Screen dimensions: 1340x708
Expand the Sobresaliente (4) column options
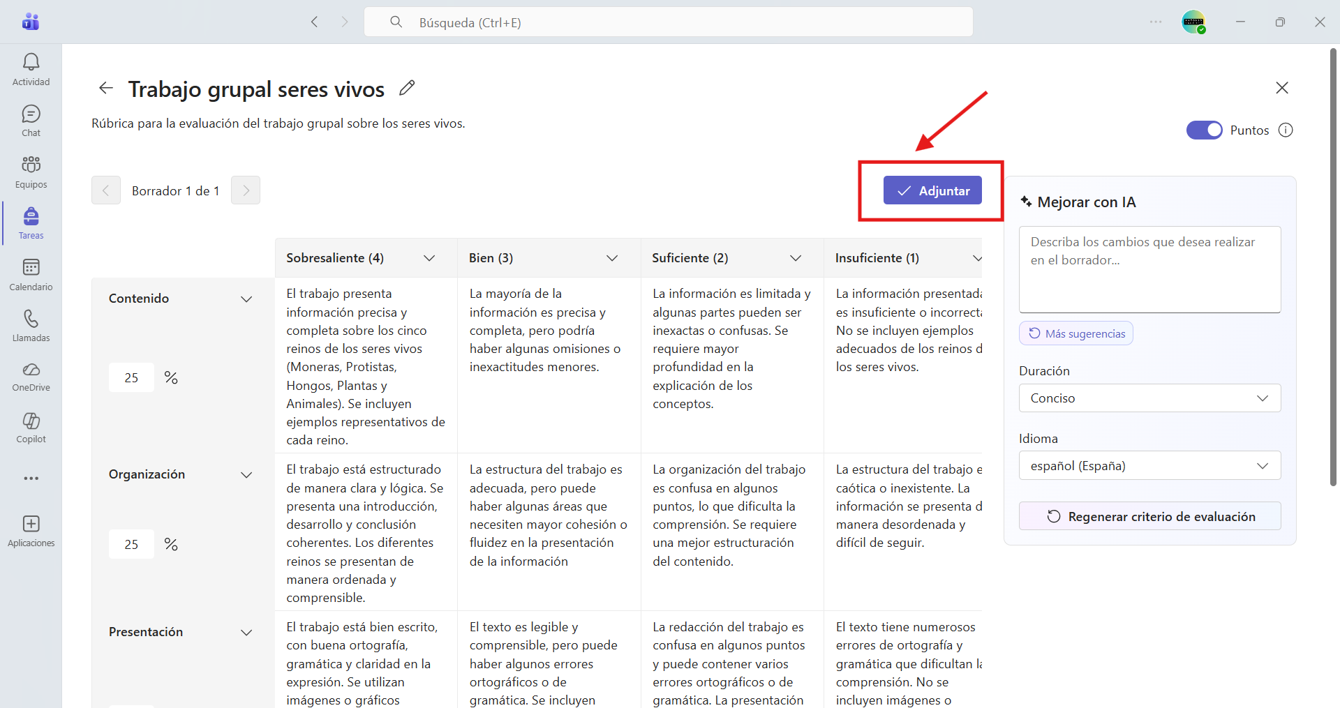click(x=429, y=258)
